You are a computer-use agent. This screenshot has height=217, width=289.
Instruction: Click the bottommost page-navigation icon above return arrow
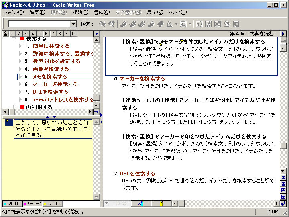(283, 197)
